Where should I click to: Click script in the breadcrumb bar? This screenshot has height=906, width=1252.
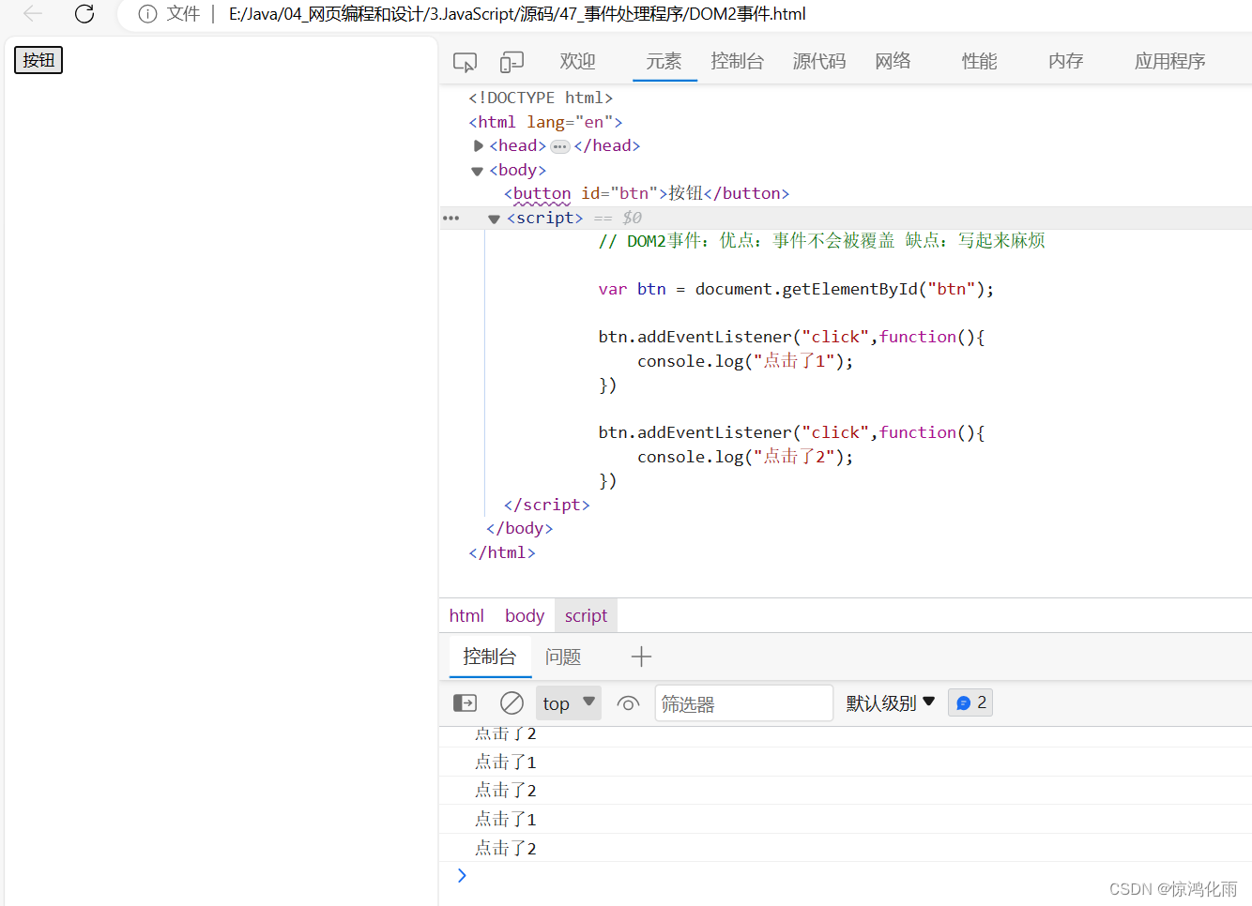(586, 615)
